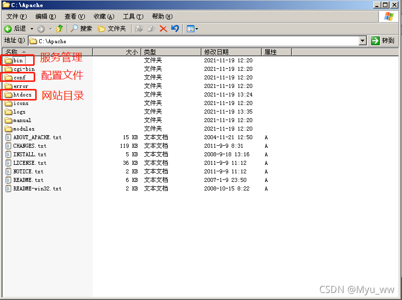Sort by 修改日期 column header

[x=231, y=52]
